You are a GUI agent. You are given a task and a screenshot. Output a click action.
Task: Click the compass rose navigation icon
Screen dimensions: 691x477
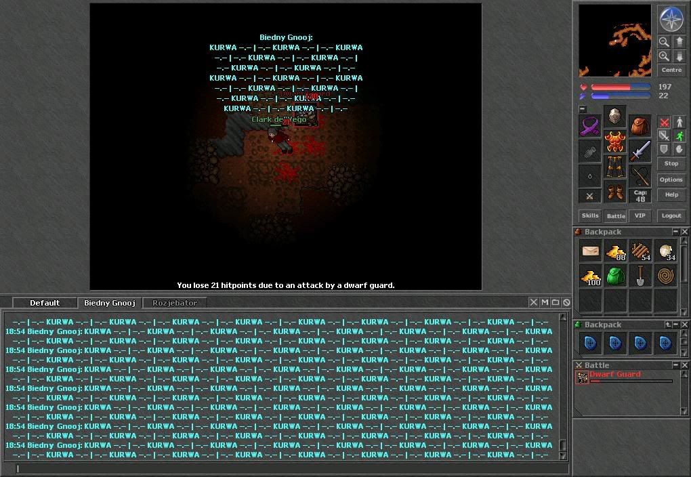[x=671, y=19]
